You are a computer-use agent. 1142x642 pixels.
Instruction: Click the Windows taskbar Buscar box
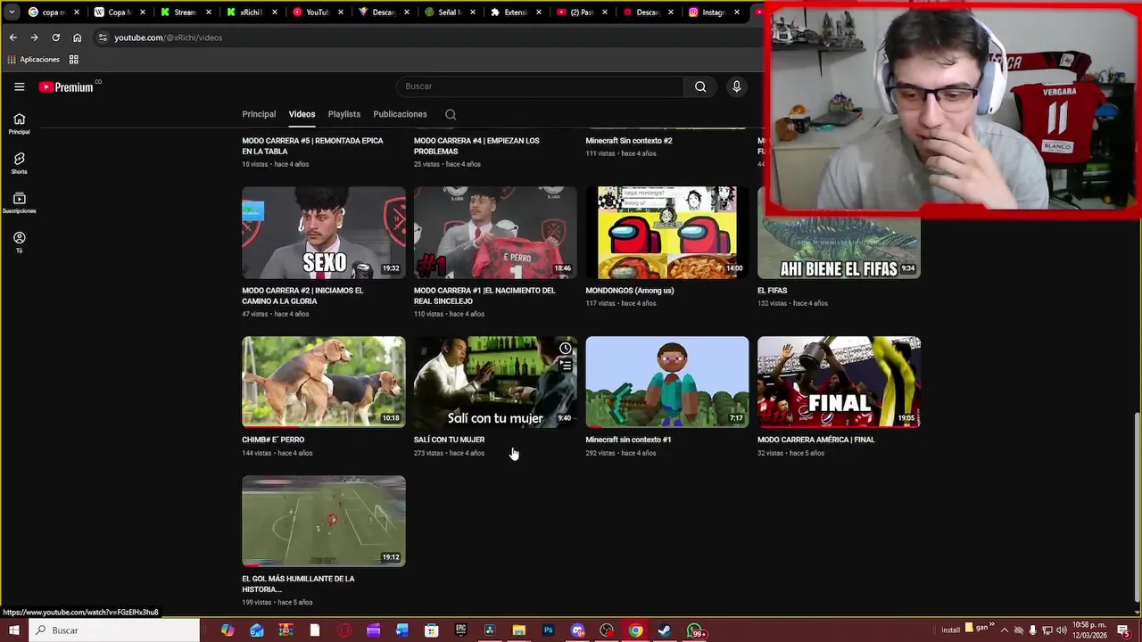(112, 630)
